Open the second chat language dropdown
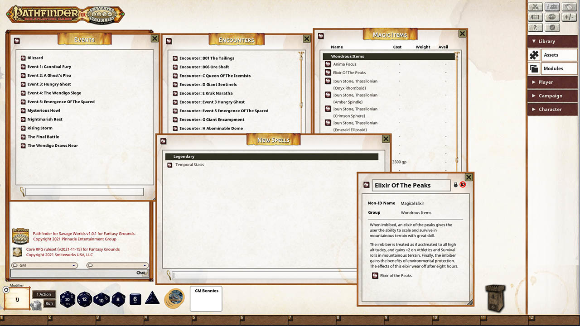580x326 pixels. click(117, 265)
